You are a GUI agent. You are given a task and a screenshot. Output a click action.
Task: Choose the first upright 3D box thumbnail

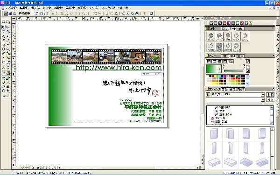[x=214, y=134]
